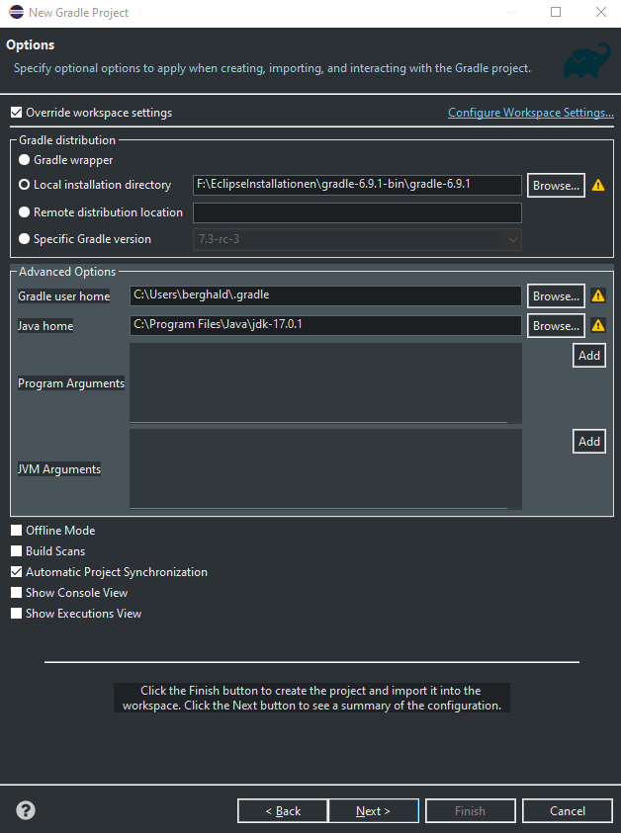Enable Build Scans checkbox
The image size is (621, 833).
17,551
